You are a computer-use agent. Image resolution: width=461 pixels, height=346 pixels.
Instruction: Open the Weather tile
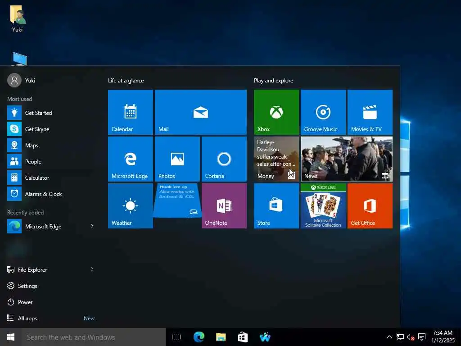point(130,205)
